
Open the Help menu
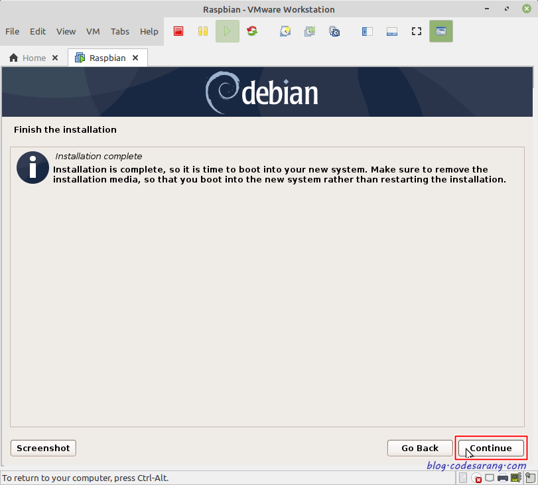149,32
